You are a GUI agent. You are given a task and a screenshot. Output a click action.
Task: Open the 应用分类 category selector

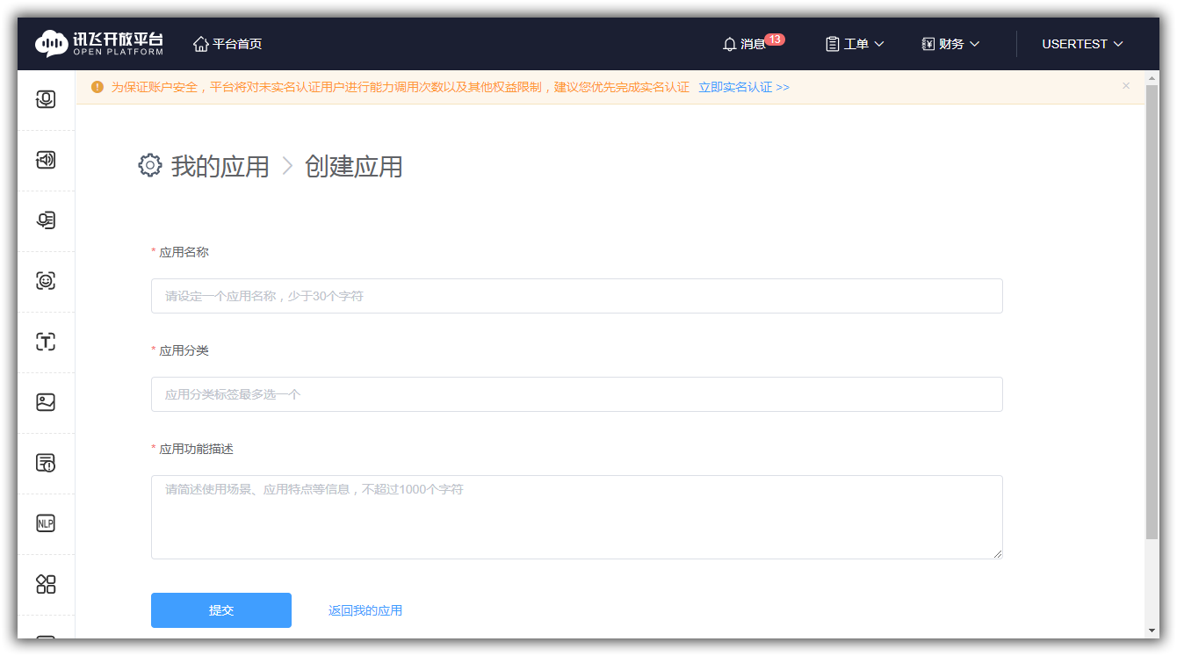576,394
